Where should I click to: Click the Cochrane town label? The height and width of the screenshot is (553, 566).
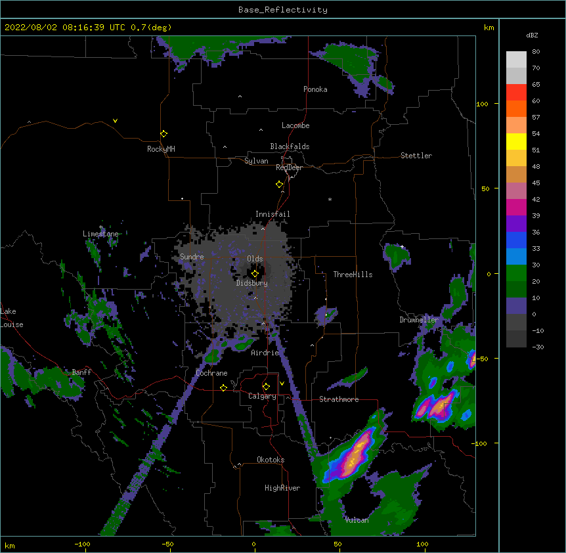(x=211, y=373)
